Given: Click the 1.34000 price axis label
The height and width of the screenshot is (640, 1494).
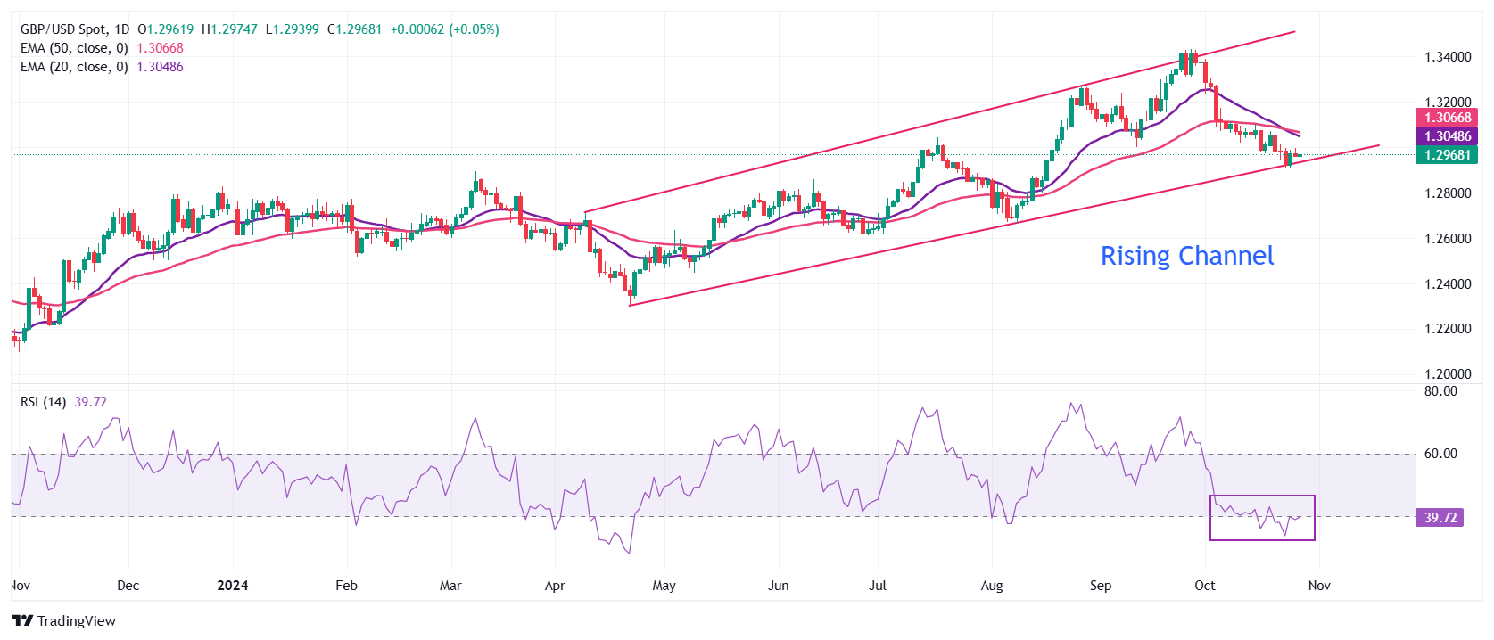Looking at the screenshot, I should (1447, 57).
